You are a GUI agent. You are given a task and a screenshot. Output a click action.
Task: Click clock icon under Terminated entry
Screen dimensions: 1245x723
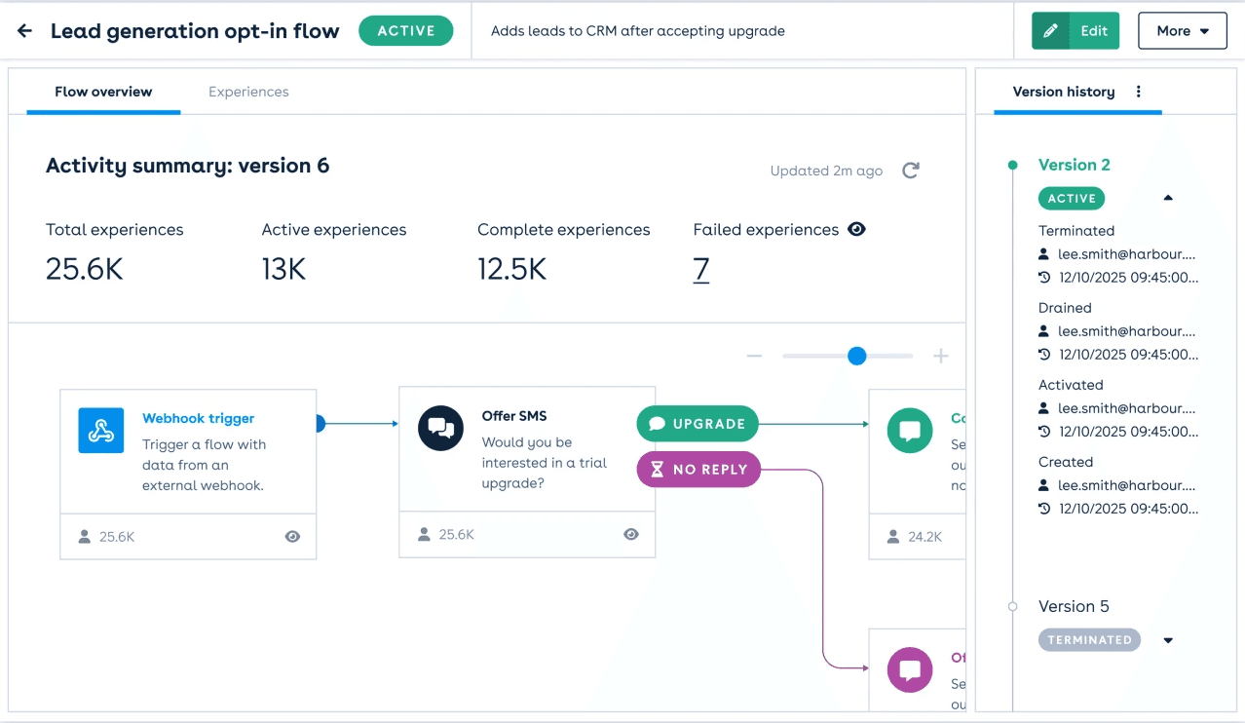pos(1044,278)
